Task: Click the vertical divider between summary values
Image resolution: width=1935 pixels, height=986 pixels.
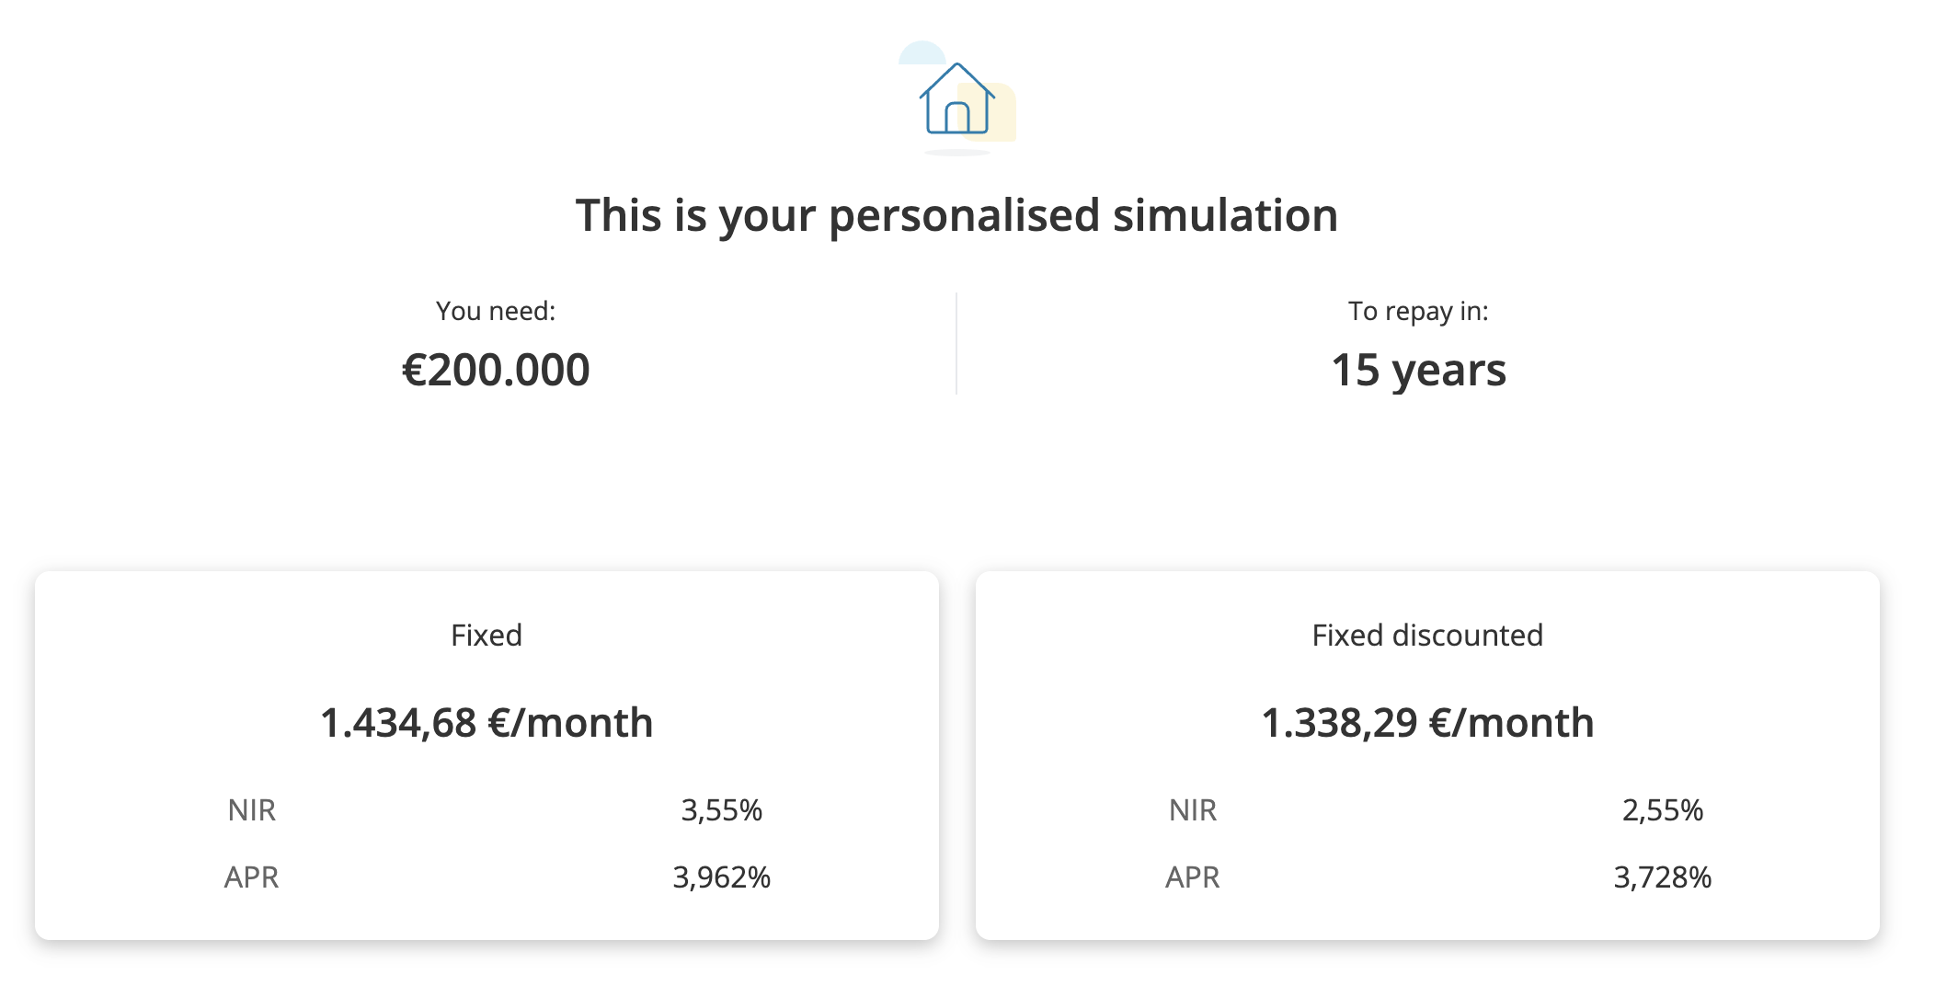Action: coord(956,343)
